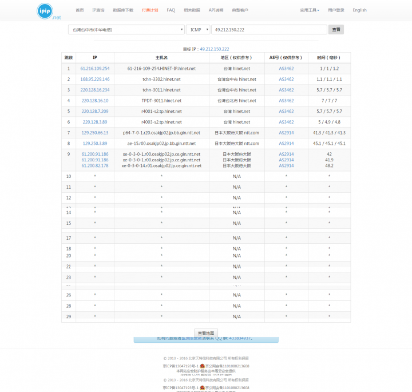Viewport: 412px width, 392px height.
Task: Open the AS3462 link in hop 1
Action: (x=286, y=69)
